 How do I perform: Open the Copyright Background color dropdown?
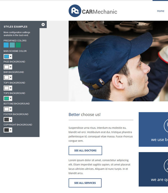(8, 130)
